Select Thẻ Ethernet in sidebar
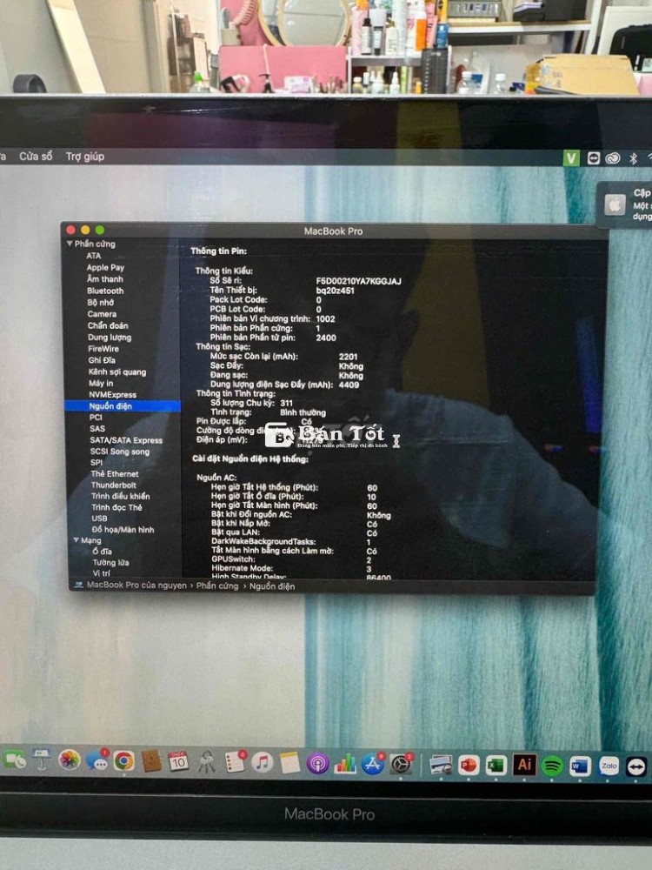The height and width of the screenshot is (870, 652). (115, 474)
